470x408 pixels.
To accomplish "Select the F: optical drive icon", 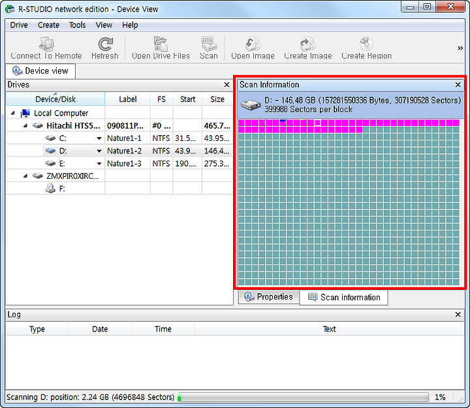I will point(50,188).
